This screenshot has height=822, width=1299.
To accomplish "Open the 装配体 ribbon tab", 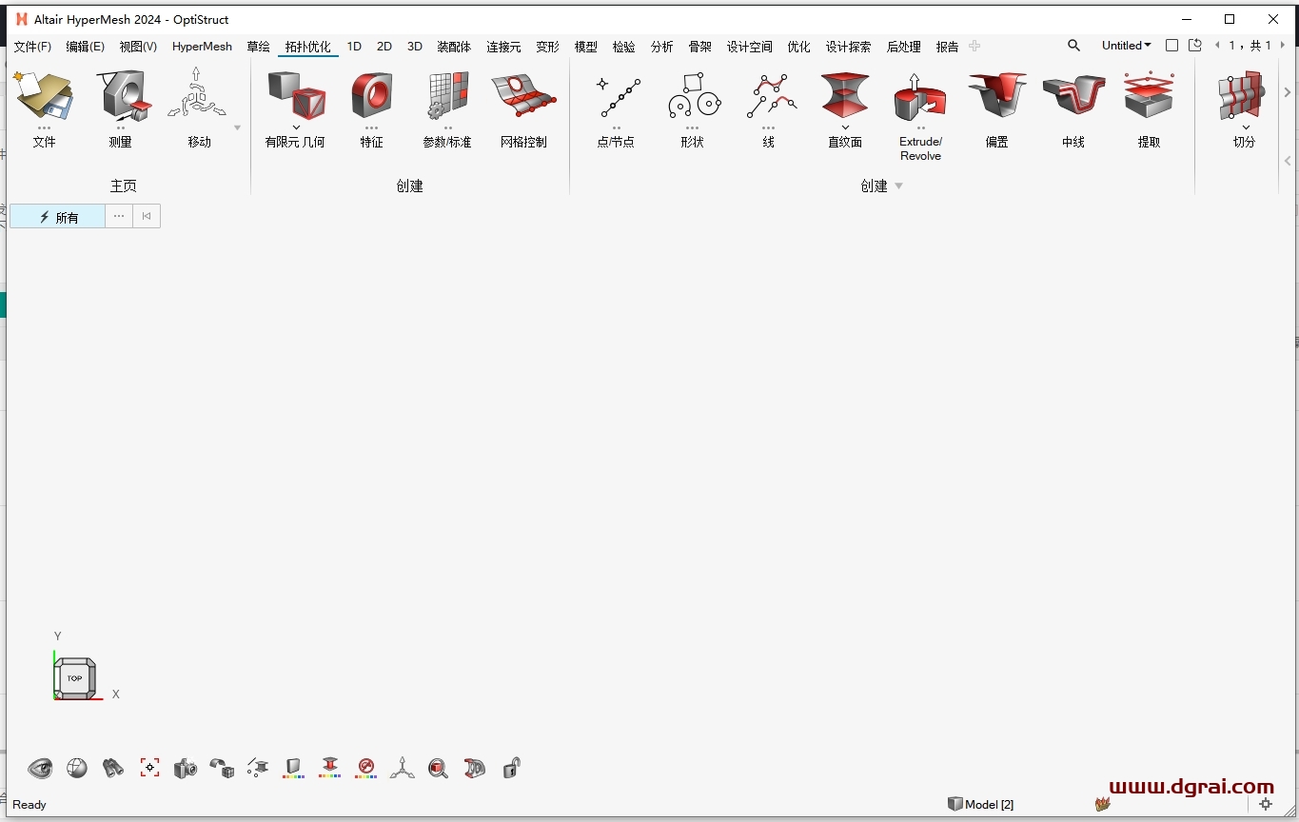I will (x=454, y=47).
